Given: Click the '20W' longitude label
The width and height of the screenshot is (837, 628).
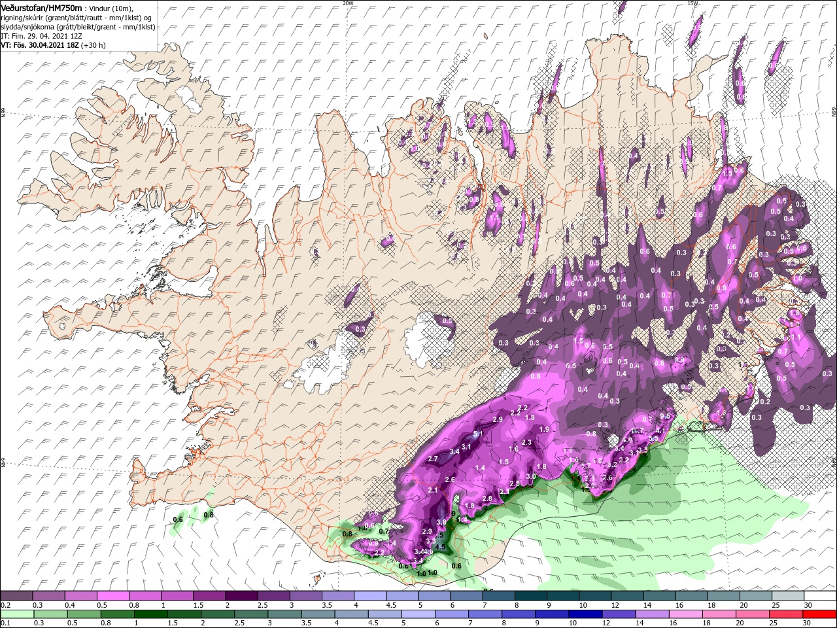Looking at the screenshot, I should click(348, 3).
